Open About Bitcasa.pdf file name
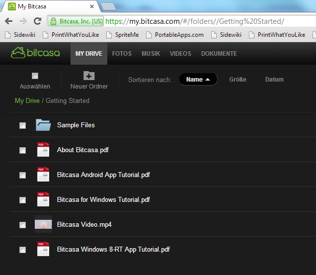 point(83,150)
